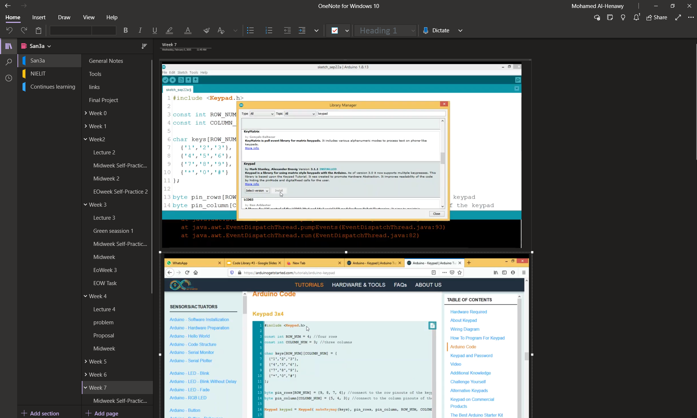Toggle the notebooks navigation pane
The image size is (697, 418).
coord(9,46)
